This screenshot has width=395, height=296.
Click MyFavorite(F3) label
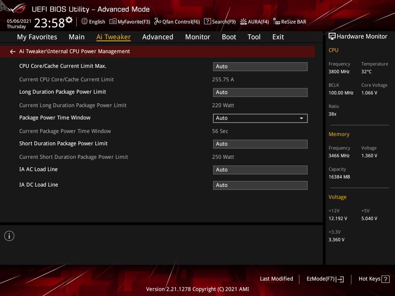(134, 22)
